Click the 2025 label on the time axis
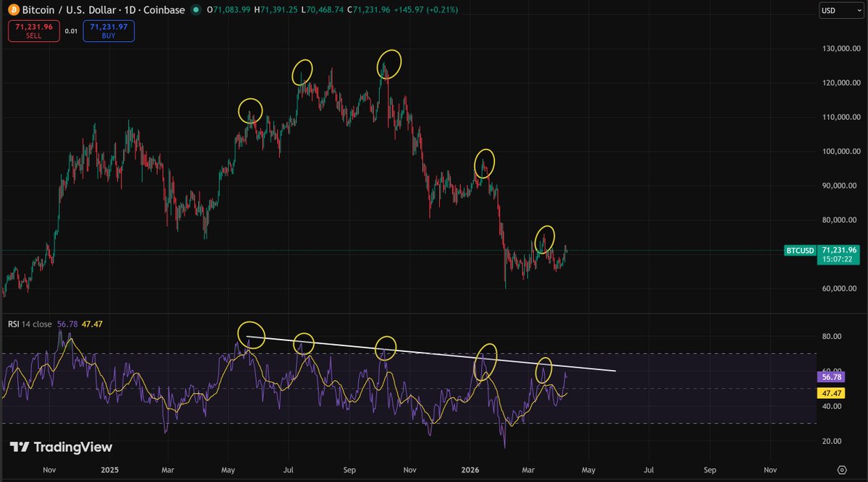Screen dimensions: 868x482 109,469
